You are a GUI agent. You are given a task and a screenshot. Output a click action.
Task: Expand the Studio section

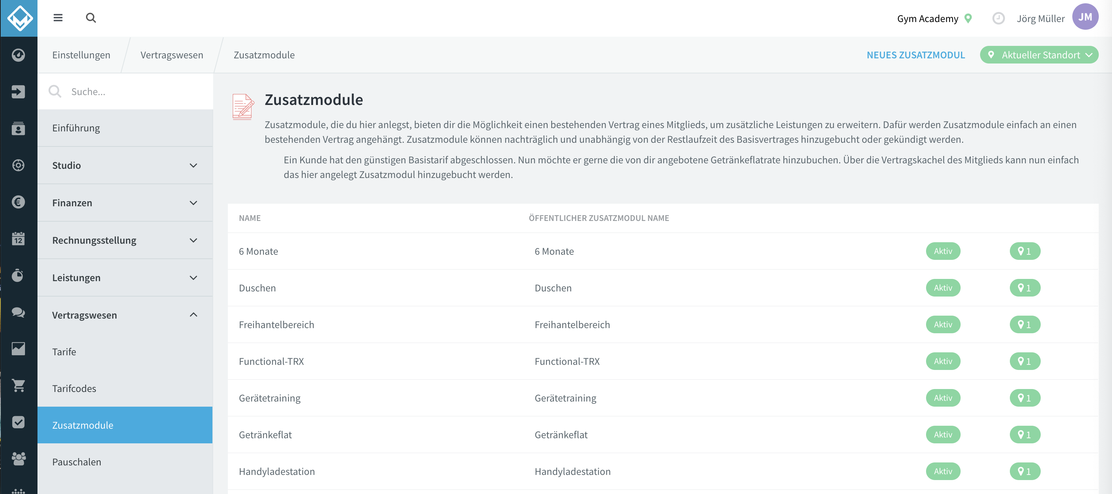[x=125, y=166]
